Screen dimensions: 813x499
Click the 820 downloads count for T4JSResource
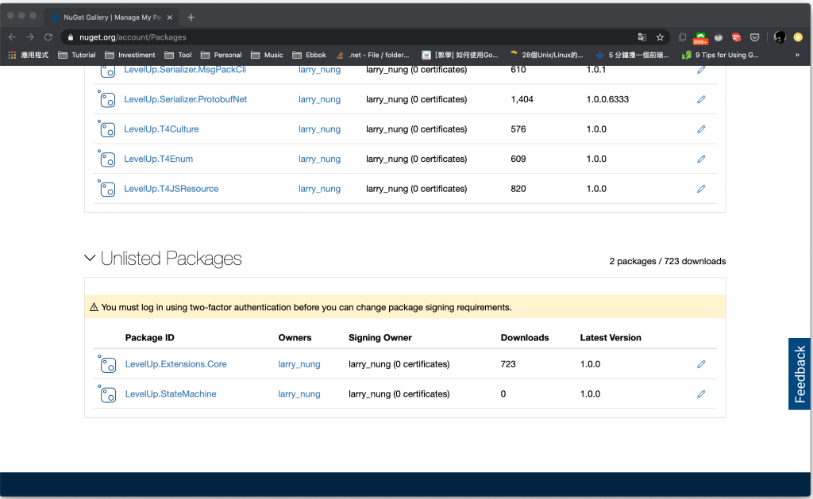pyautogui.click(x=518, y=189)
